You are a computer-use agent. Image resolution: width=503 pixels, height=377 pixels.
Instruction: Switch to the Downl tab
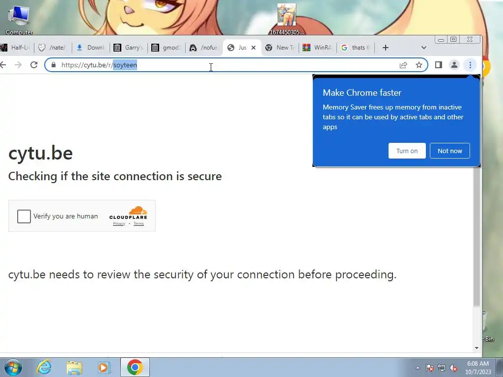[91, 48]
